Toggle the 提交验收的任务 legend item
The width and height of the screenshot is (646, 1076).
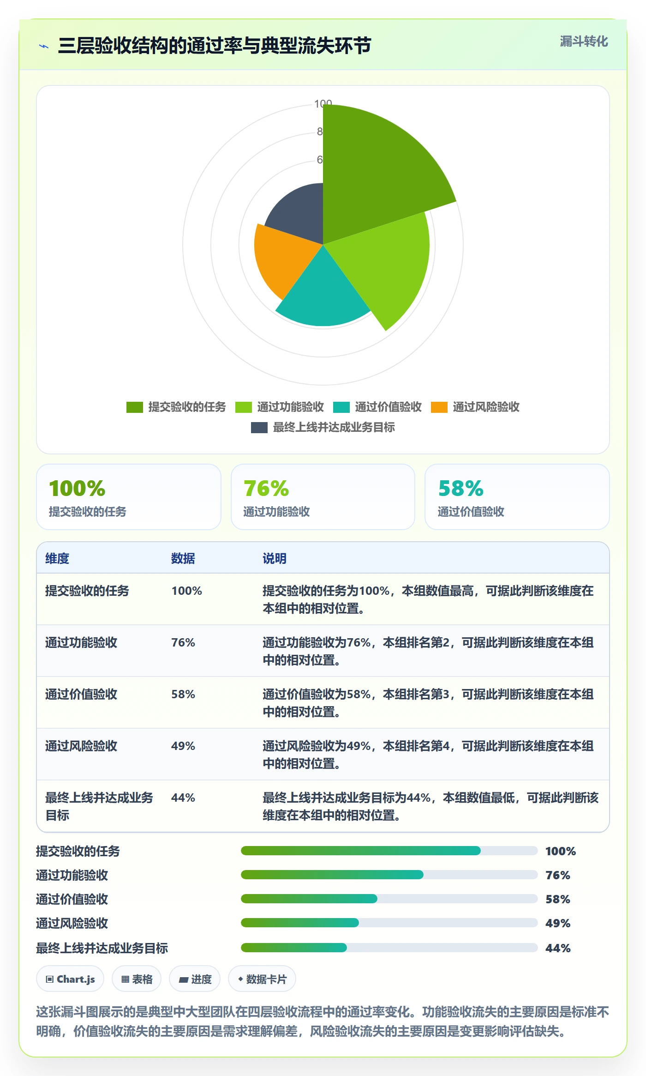(176, 407)
